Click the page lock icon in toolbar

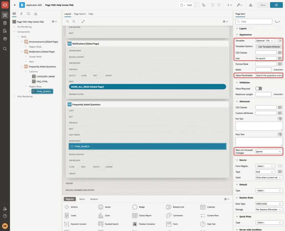[x=203, y=5]
